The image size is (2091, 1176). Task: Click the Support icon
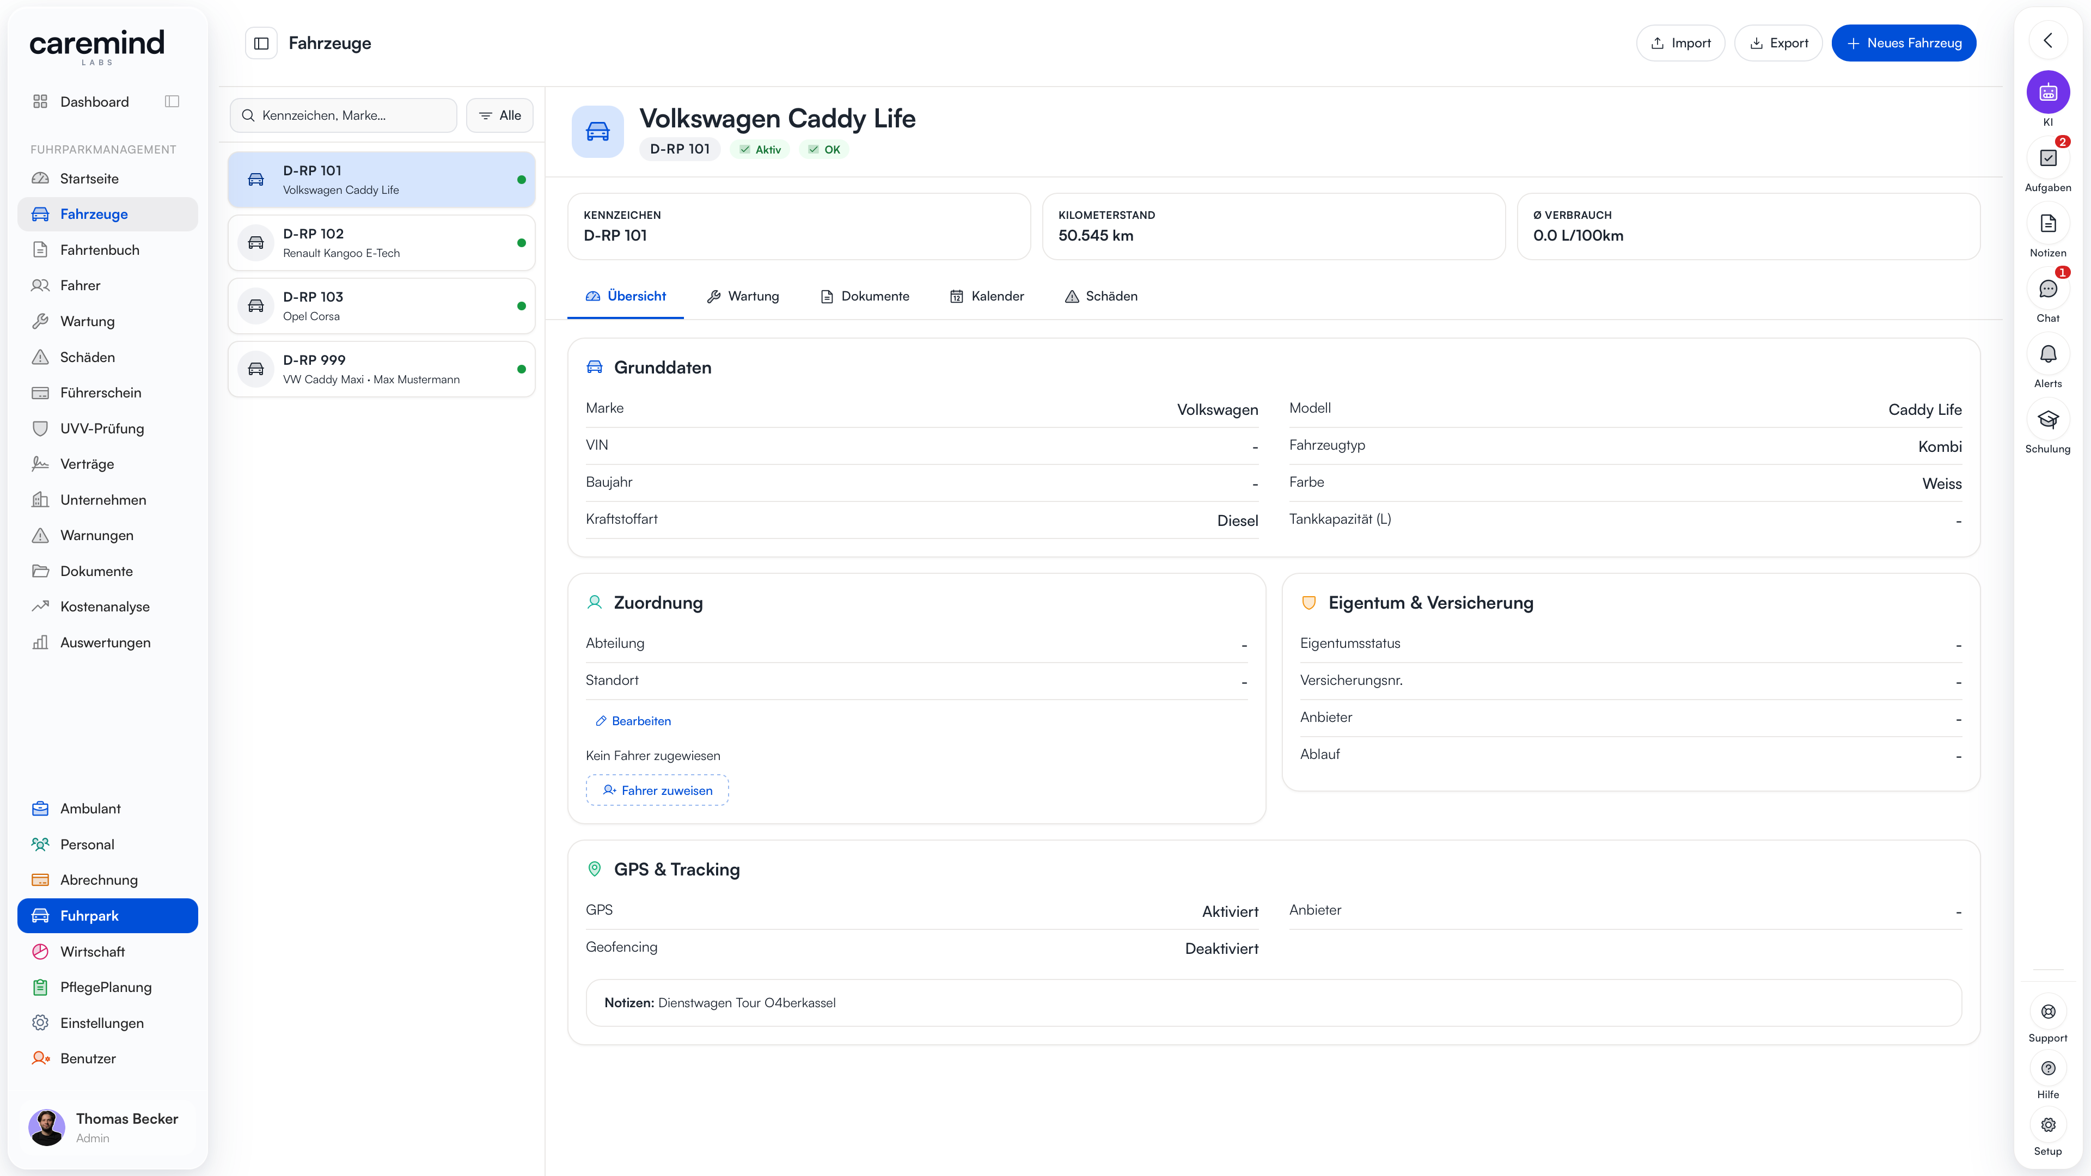tap(2047, 1011)
